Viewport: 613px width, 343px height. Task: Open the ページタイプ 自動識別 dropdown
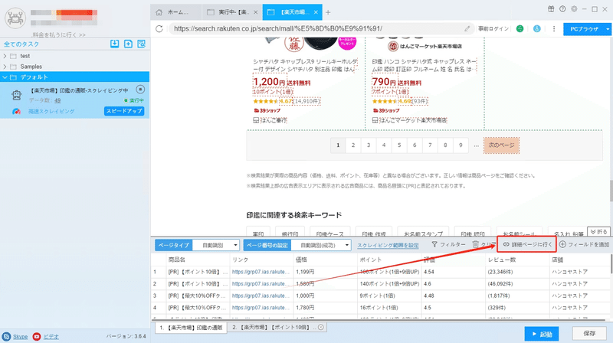(216, 245)
